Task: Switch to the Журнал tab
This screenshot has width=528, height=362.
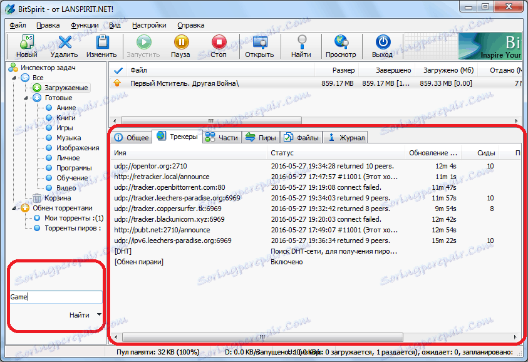Action: pyautogui.click(x=346, y=137)
